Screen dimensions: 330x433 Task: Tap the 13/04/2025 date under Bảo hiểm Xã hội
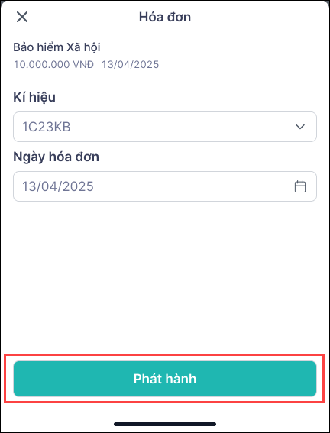tap(131, 65)
